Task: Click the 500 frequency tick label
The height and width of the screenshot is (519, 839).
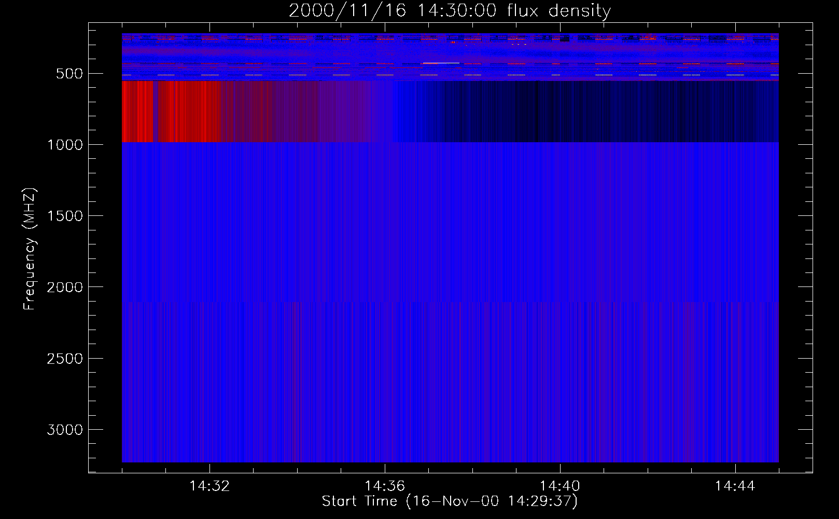Action: click(x=69, y=74)
